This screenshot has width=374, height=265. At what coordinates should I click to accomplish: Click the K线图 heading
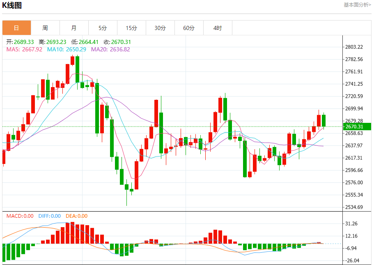(x=12, y=5)
